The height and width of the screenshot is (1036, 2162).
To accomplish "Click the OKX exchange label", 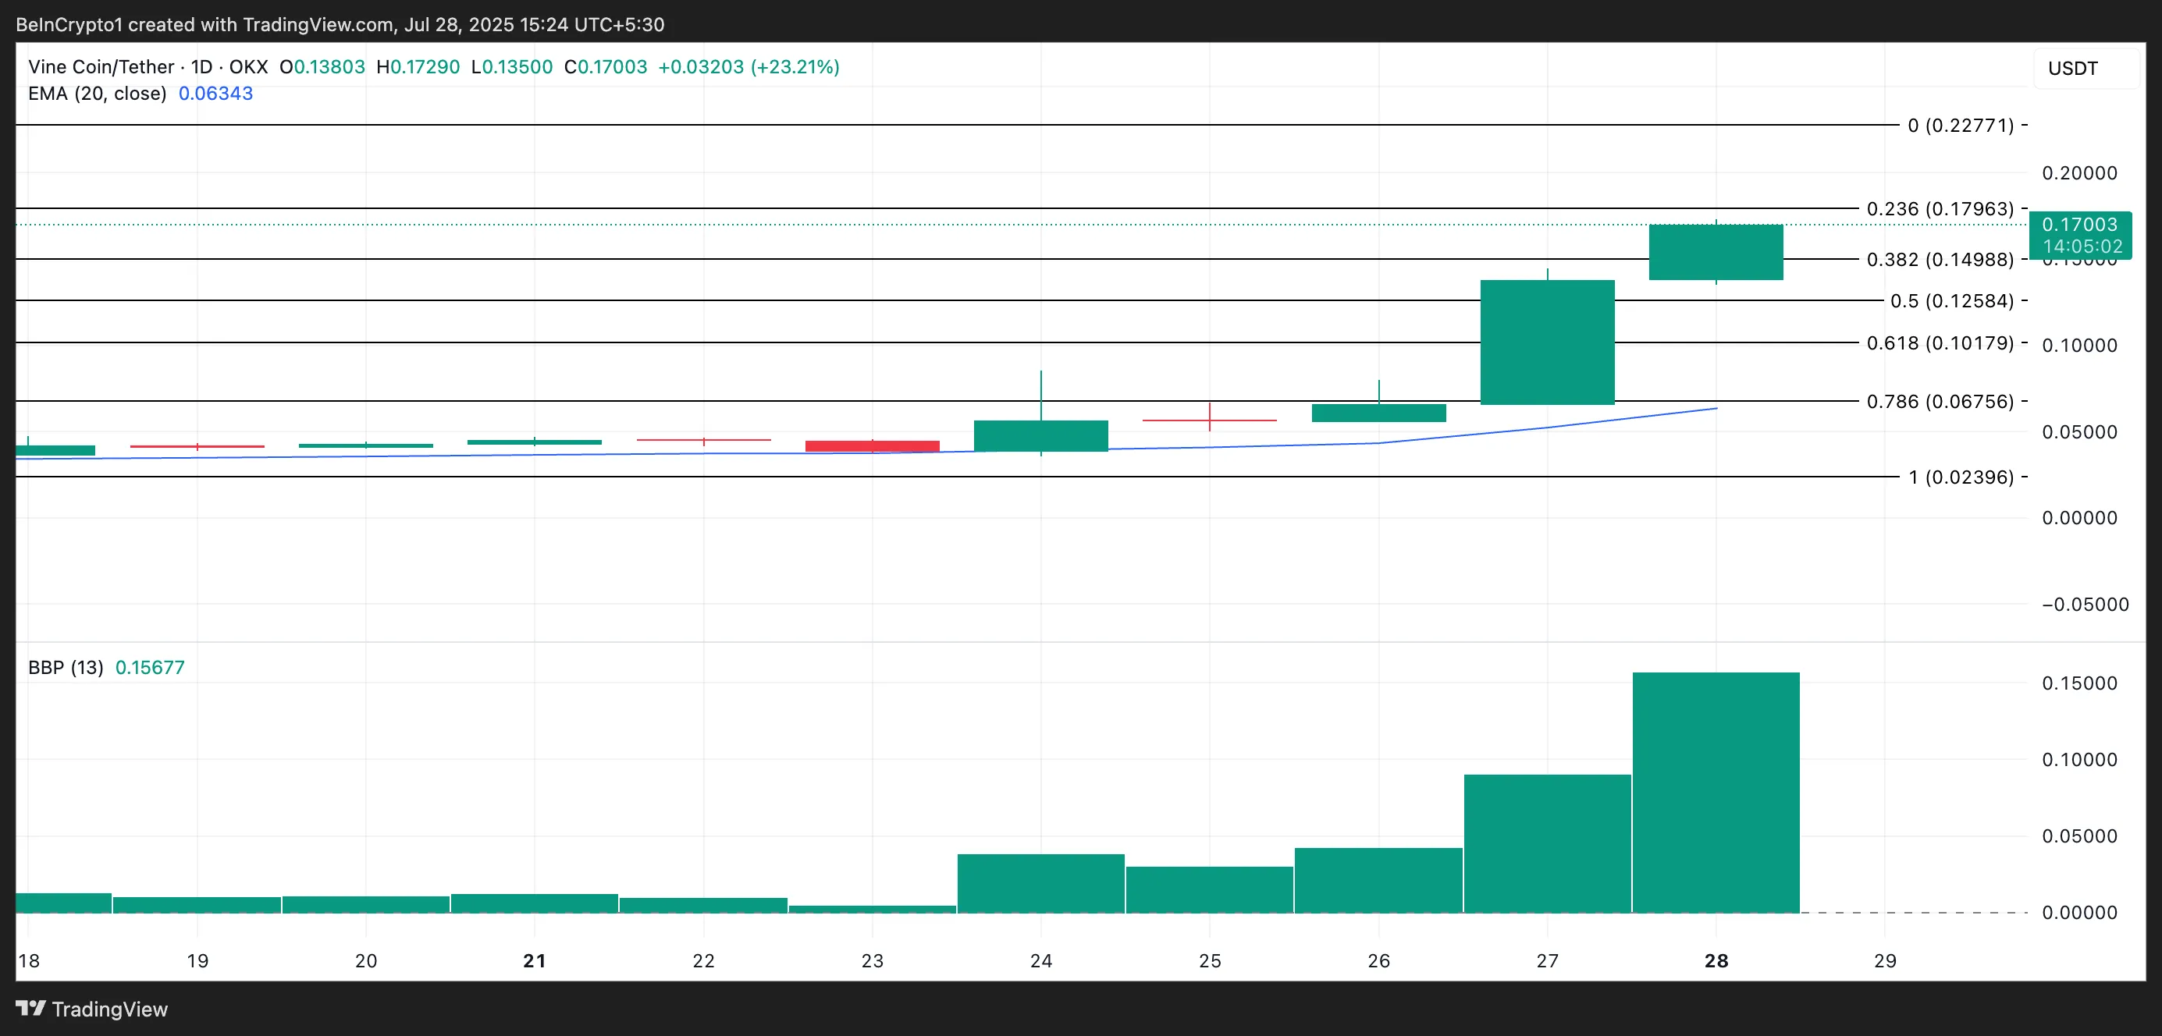I will pyautogui.click(x=248, y=66).
